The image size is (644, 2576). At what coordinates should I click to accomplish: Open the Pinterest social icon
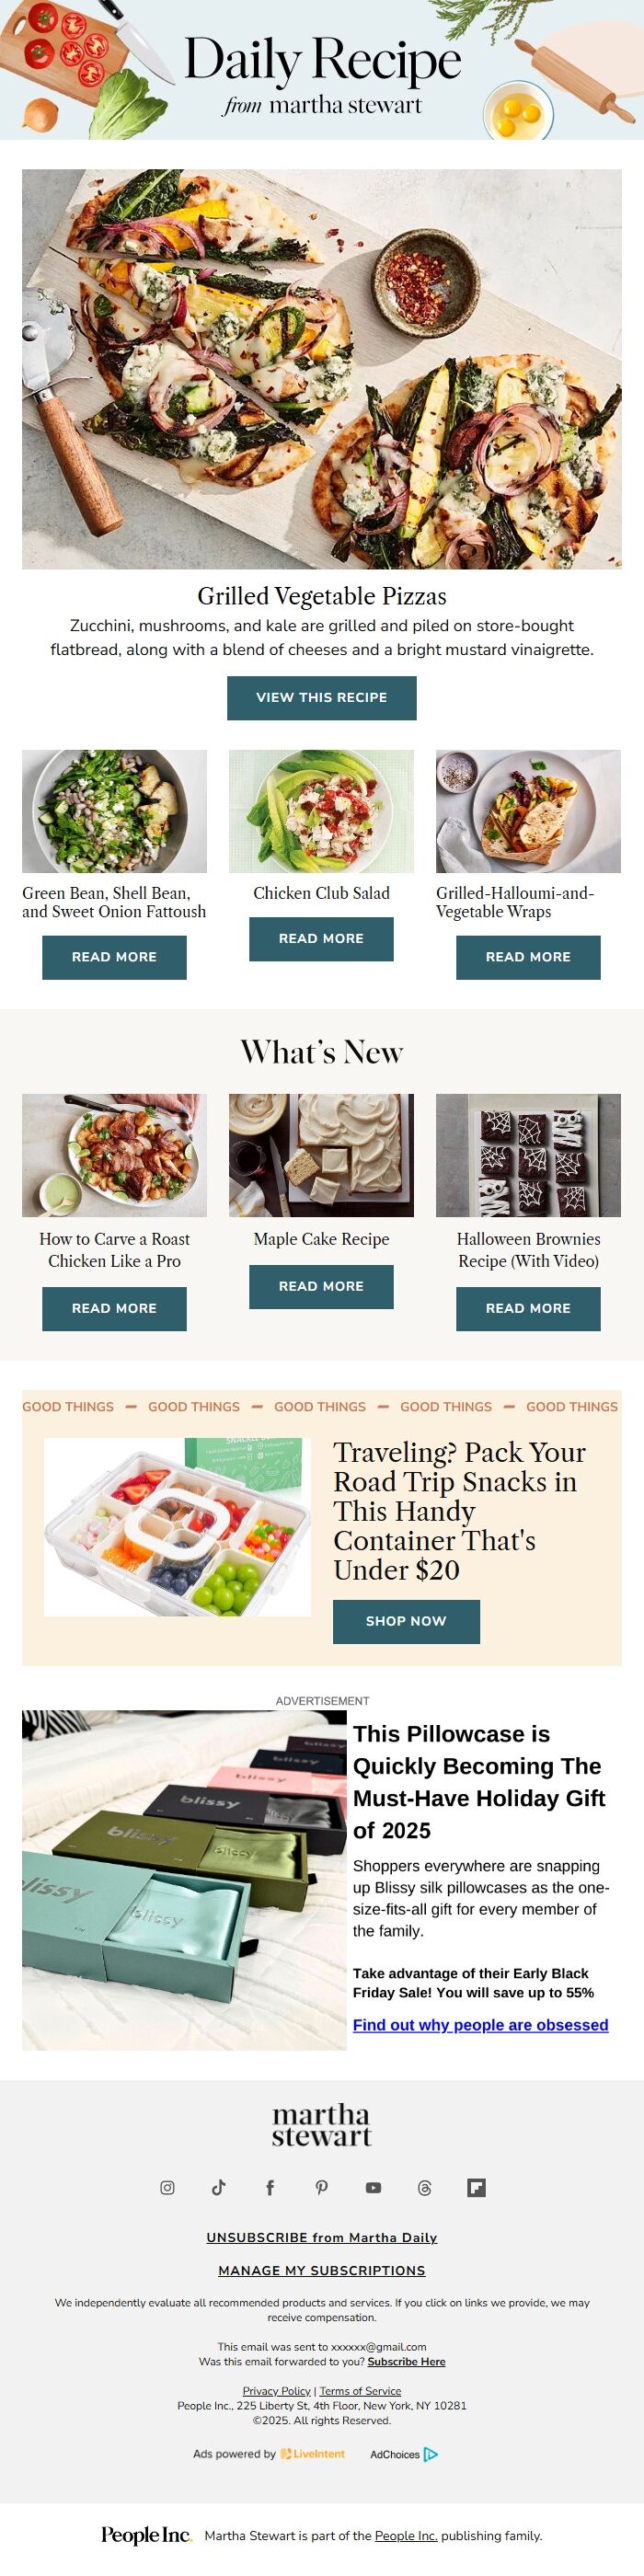pyautogui.click(x=321, y=2187)
